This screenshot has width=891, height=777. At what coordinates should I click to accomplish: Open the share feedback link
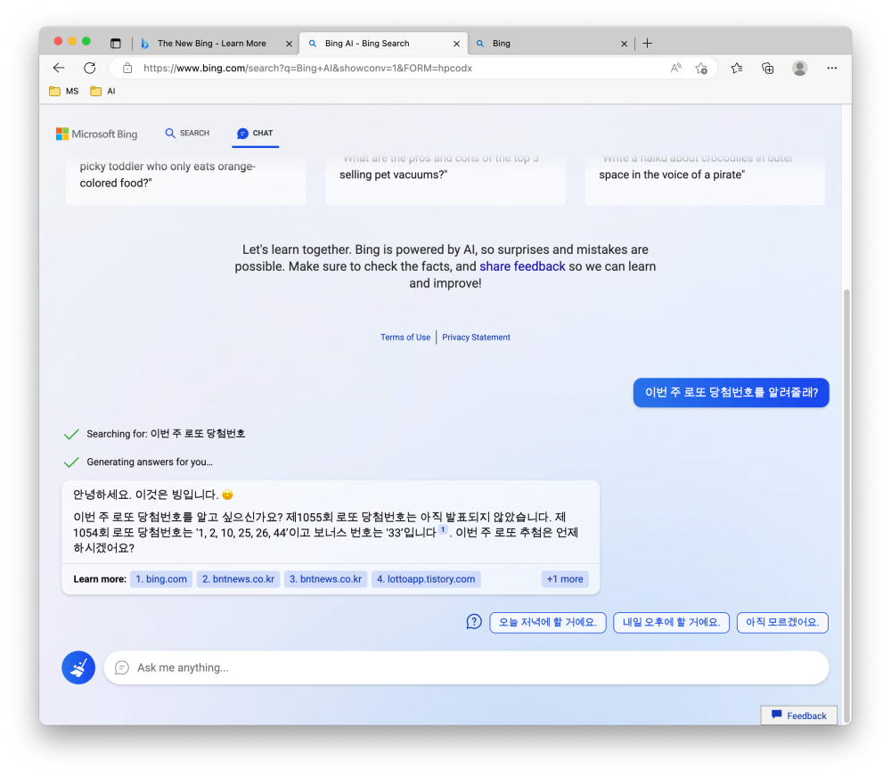coord(522,266)
